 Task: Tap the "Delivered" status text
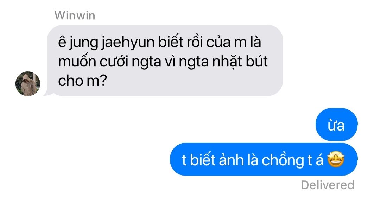(x=328, y=185)
